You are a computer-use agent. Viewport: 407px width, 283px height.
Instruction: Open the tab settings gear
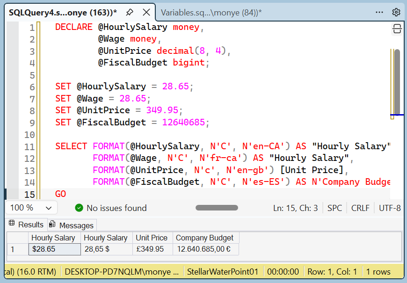(x=396, y=12)
